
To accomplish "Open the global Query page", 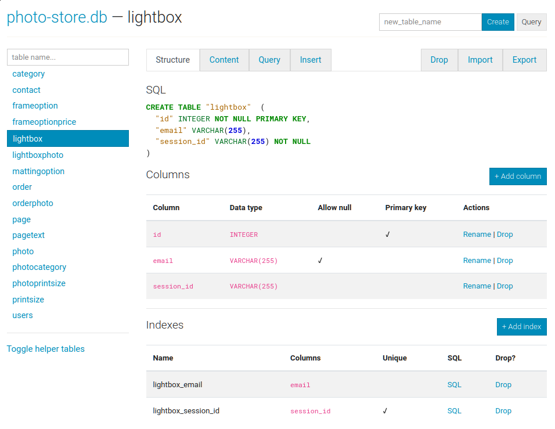I will [531, 21].
